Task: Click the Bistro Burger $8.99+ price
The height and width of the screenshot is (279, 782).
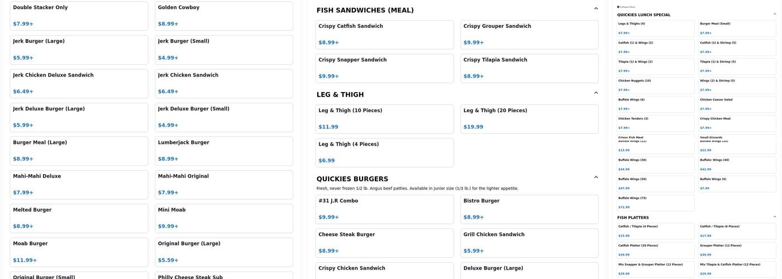Action: 474,217
